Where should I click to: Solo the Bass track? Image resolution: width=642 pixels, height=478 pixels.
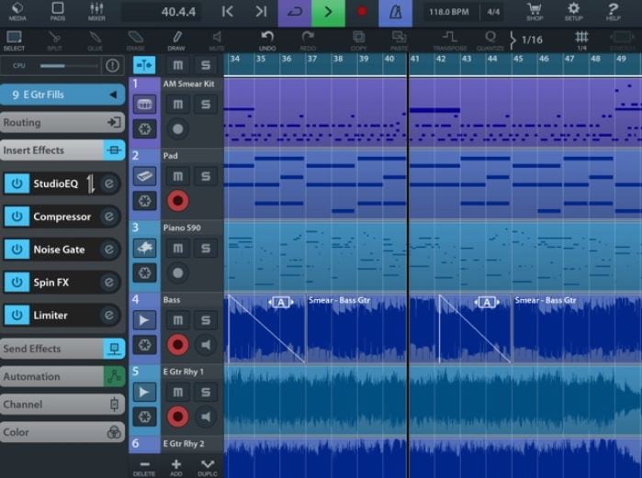tap(206, 320)
